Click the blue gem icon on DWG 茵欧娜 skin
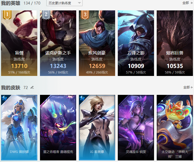Viewport: 194px width, 162px height. (4, 98)
